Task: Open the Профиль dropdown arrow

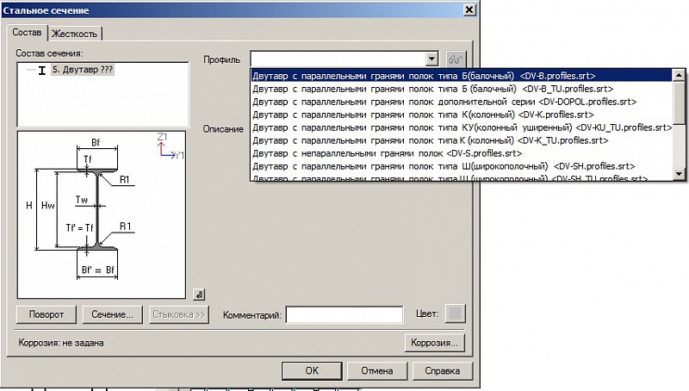Action: pos(431,59)
